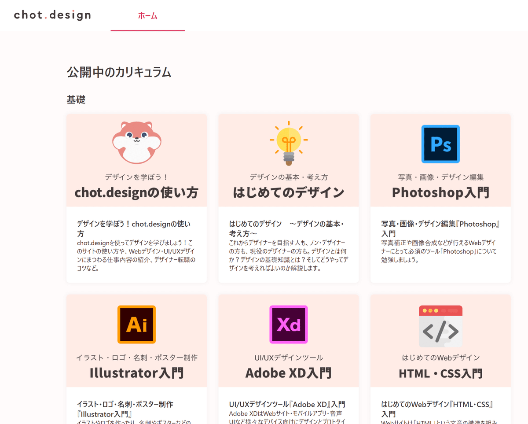Click link はじめてのデザイン ～デザインの基本・考え方～
Image resolution: width=528 pixels, height=424 pixels.
[286, 229]
